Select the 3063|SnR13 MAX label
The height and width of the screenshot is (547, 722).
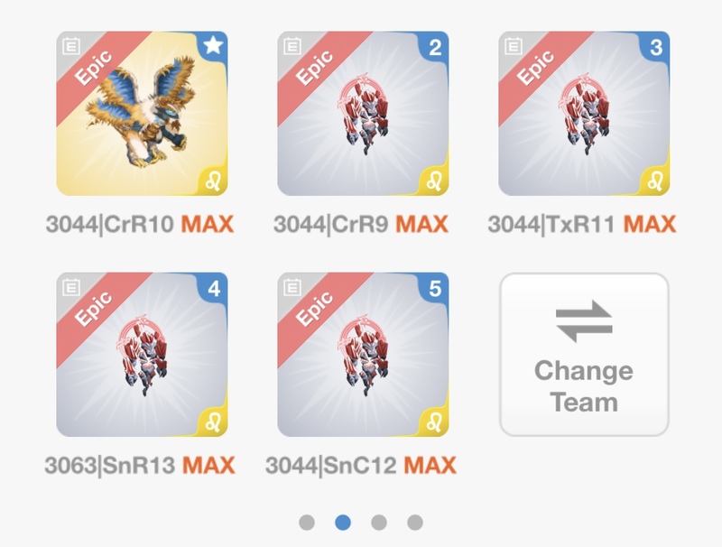click(140, 466)
